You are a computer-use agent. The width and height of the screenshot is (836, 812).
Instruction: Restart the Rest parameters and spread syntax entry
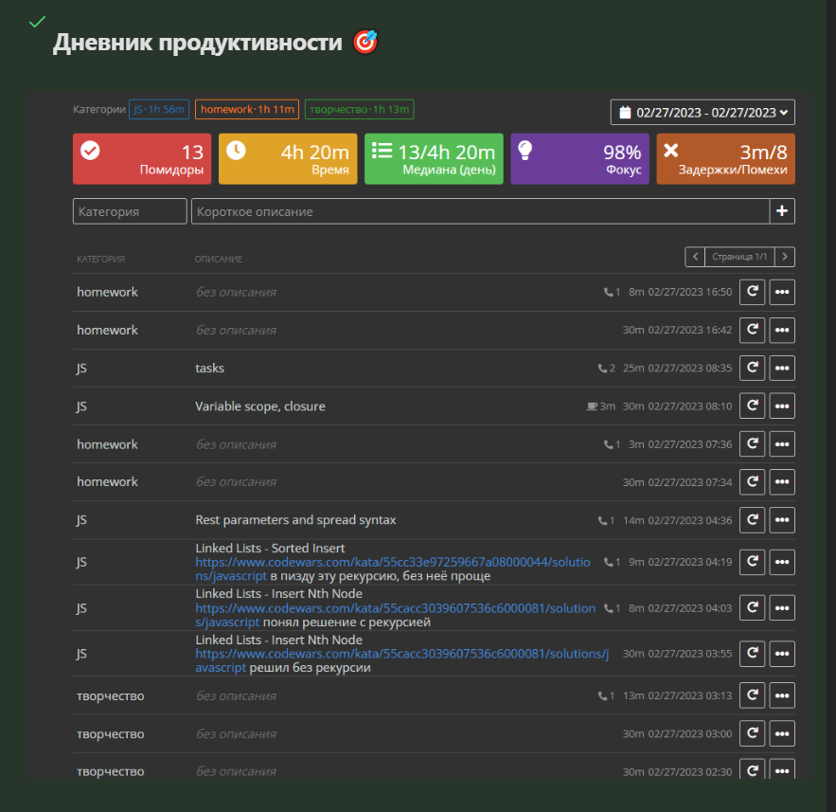752,519
